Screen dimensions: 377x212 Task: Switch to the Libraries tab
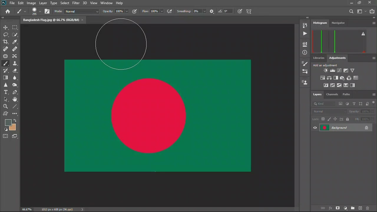[x=319, y=58]
